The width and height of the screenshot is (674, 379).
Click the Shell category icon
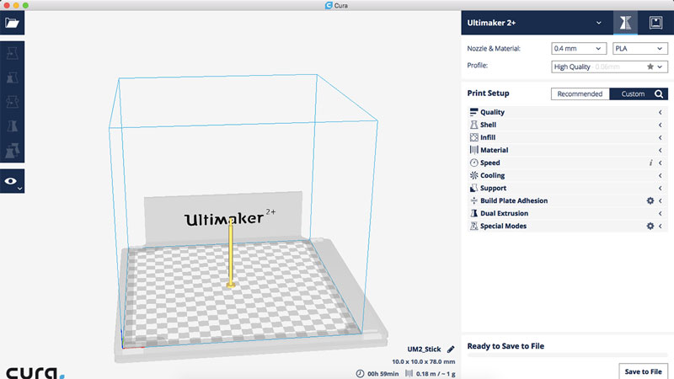coord(473,125)
